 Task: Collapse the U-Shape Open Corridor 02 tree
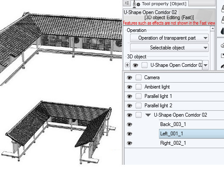tap(148, 115)
